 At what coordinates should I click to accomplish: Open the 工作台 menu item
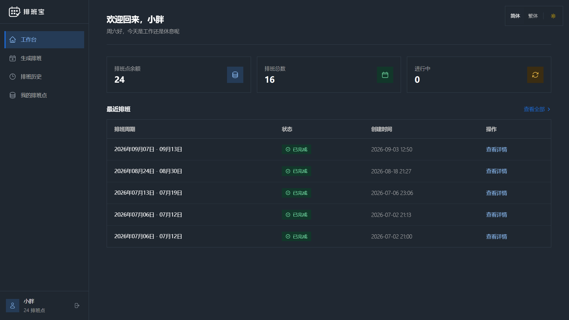tap(44, 40)
